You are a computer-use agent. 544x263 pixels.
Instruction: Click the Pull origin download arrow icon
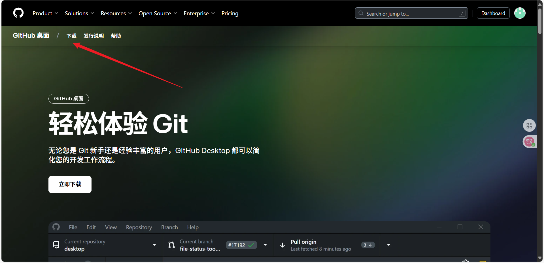point(282,245)
